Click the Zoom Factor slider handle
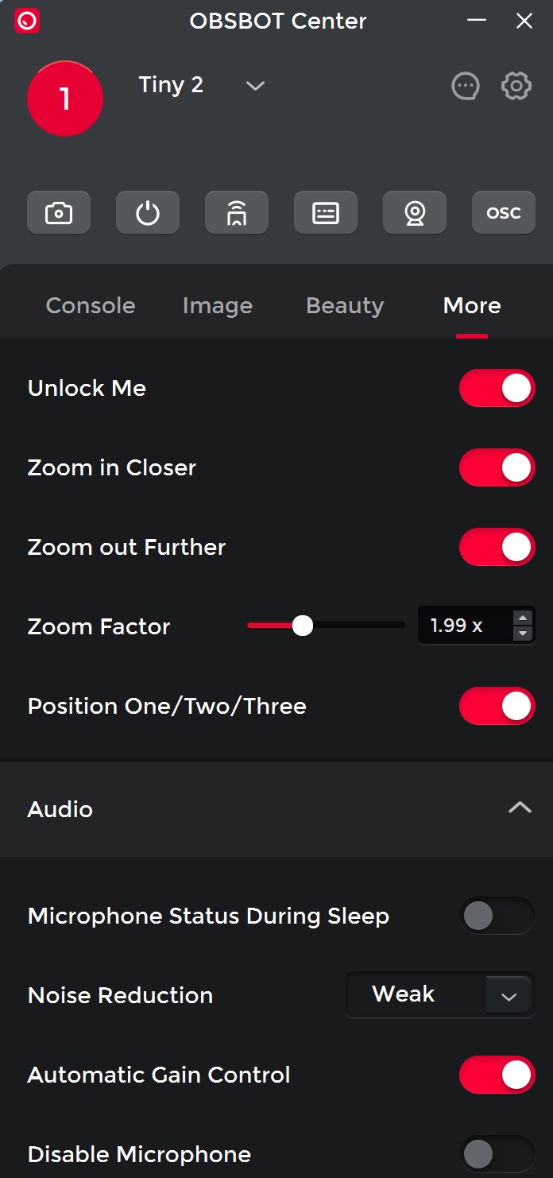The width and height of the screenshot is (553, 1178). 303,626
